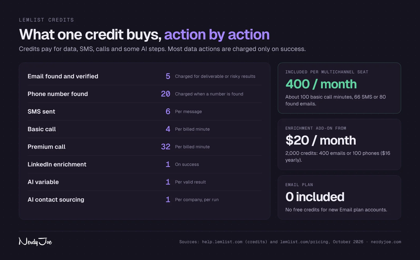Screen dimensions: 420x260
Task: Click the "ENRICHMENT ADD-ON FROM" card label
Action: (316, 128)
